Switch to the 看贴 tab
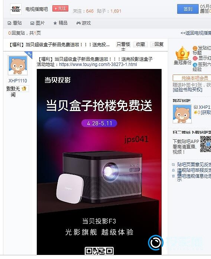 (x=15, y=23)
